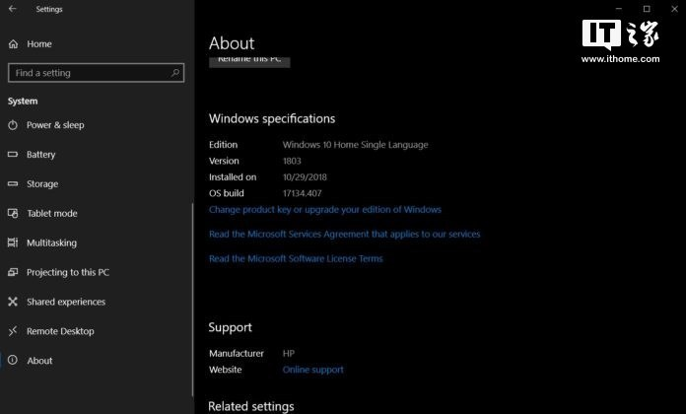Click the System section label
This screenshot has height=414, width=686.
tap(23, 102)
